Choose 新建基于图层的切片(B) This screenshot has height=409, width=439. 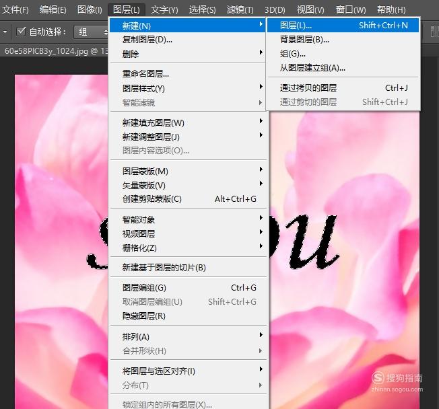187,268
